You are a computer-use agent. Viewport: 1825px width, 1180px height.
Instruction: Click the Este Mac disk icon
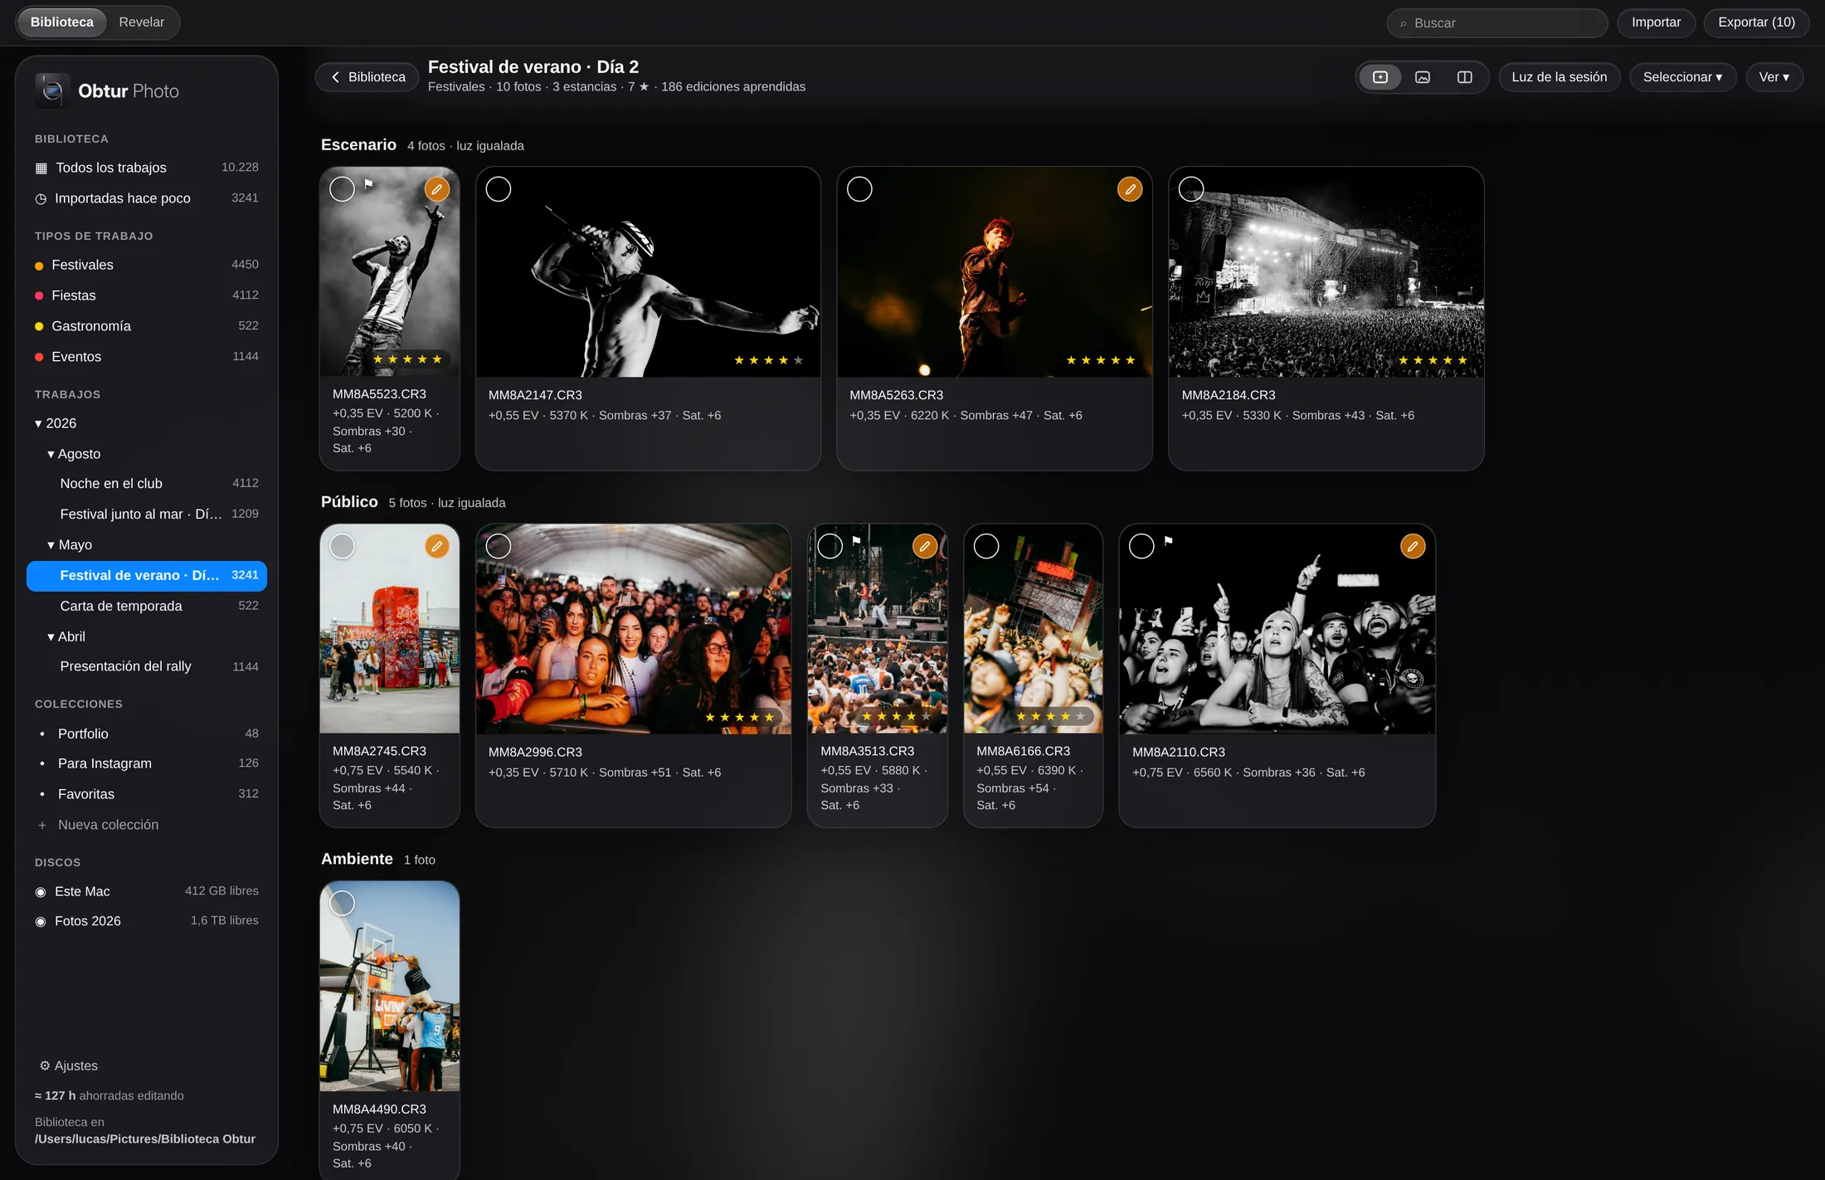coord(41,892)
